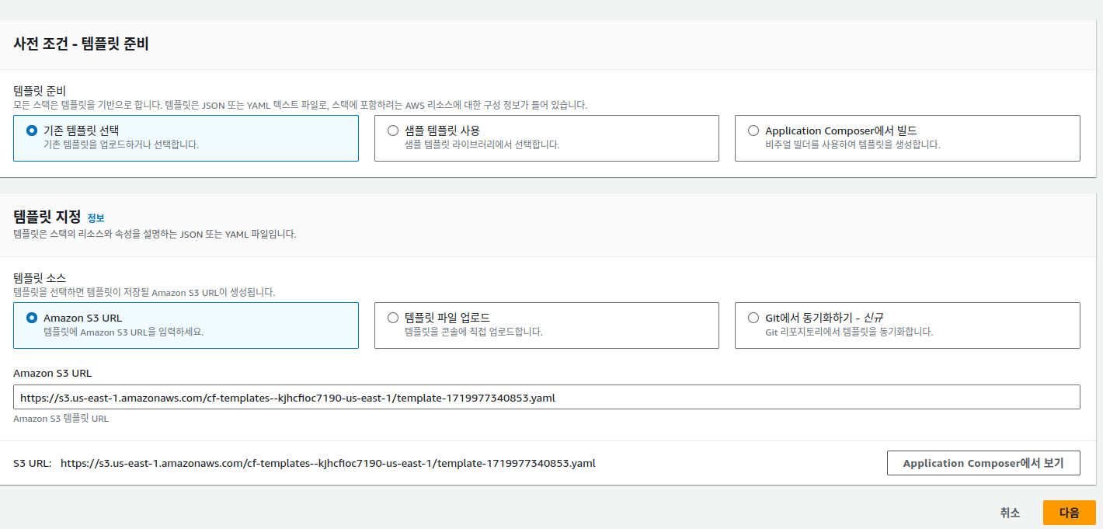
Task: Click the Application Composer에서 보기 button
Action: point(983,463)
